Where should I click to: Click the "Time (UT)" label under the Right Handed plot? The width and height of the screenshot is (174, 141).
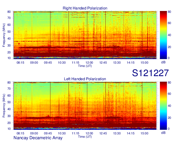85,66
